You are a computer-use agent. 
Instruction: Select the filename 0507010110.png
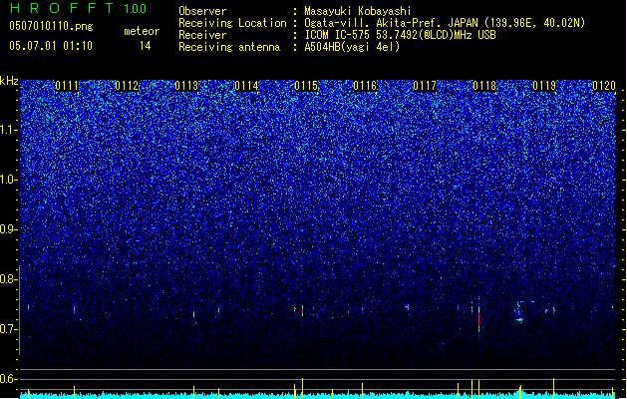[51, 26]
